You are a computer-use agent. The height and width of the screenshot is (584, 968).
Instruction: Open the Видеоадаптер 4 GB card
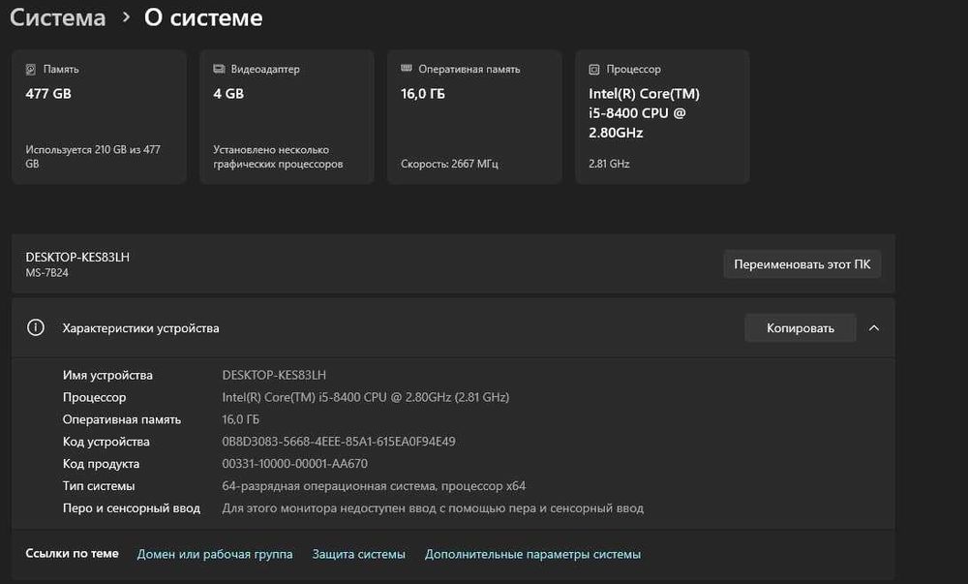[x=287, y=116]
